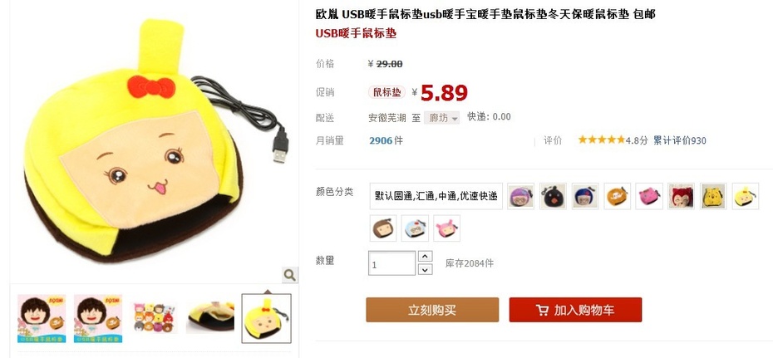
Task: Show the first girl poster thumbnail
Action: click(x=42, y=318)
